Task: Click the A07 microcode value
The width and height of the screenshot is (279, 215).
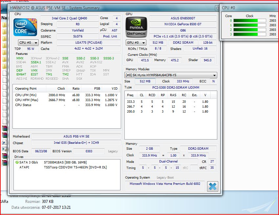Action: (115, 30)
